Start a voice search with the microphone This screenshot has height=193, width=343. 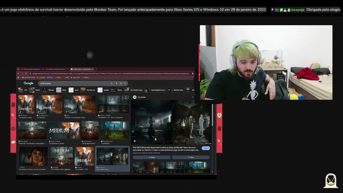pyautogui.click(x=117, y=83)
